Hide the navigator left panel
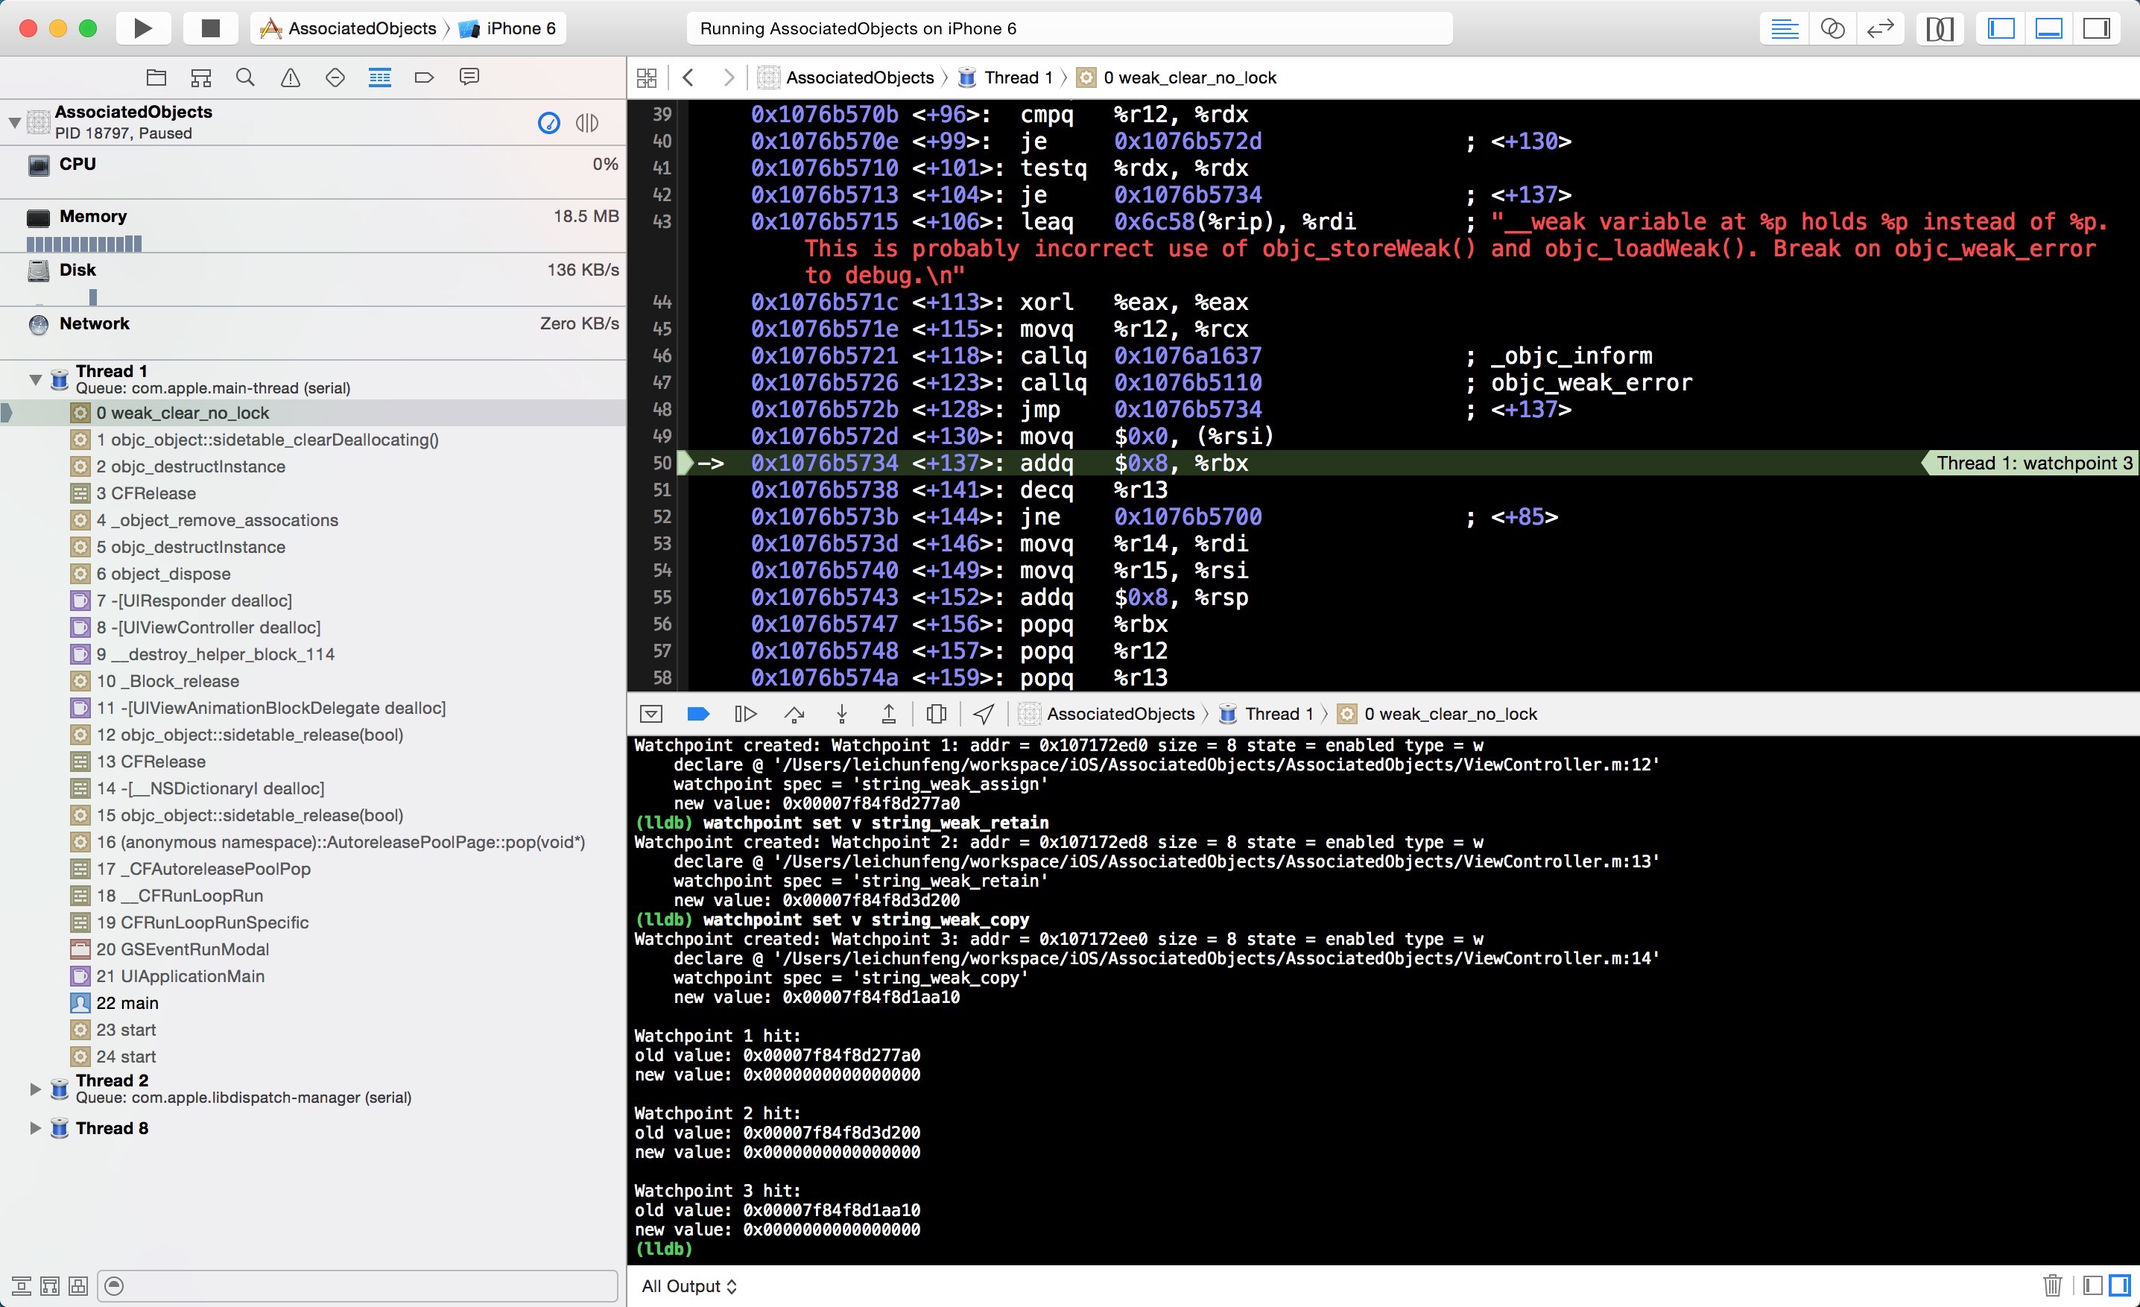 pyautogui.click(x=2001, y=28)
